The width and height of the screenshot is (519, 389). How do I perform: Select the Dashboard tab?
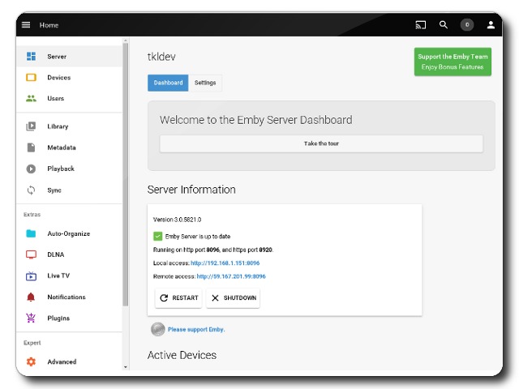point(168,83)
